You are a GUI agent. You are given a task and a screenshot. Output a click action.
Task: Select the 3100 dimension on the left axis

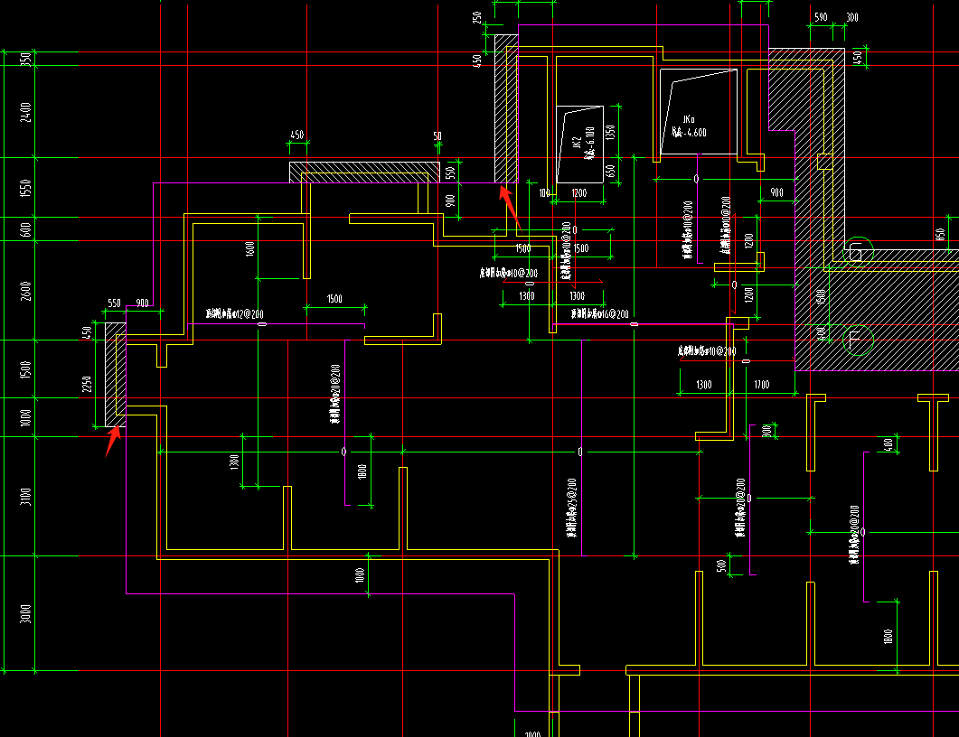click(x=25, y=498)
